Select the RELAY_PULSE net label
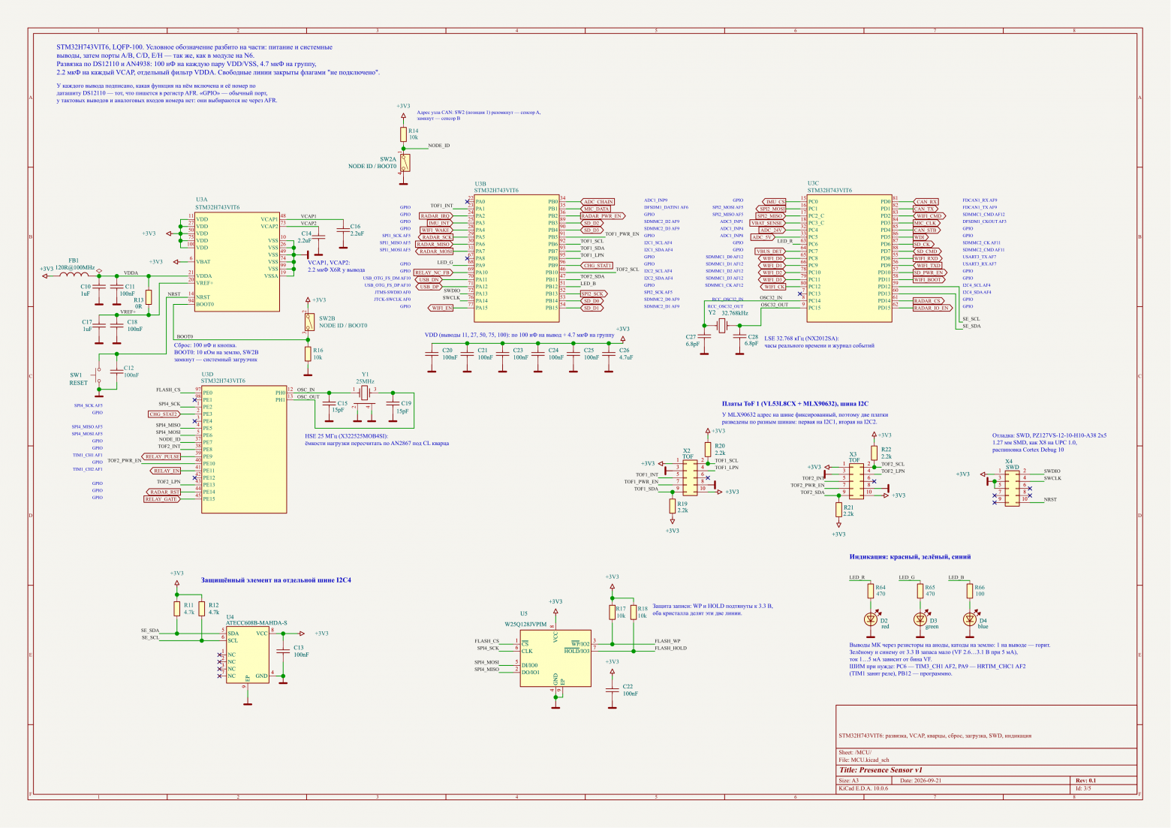 [162, 456]
